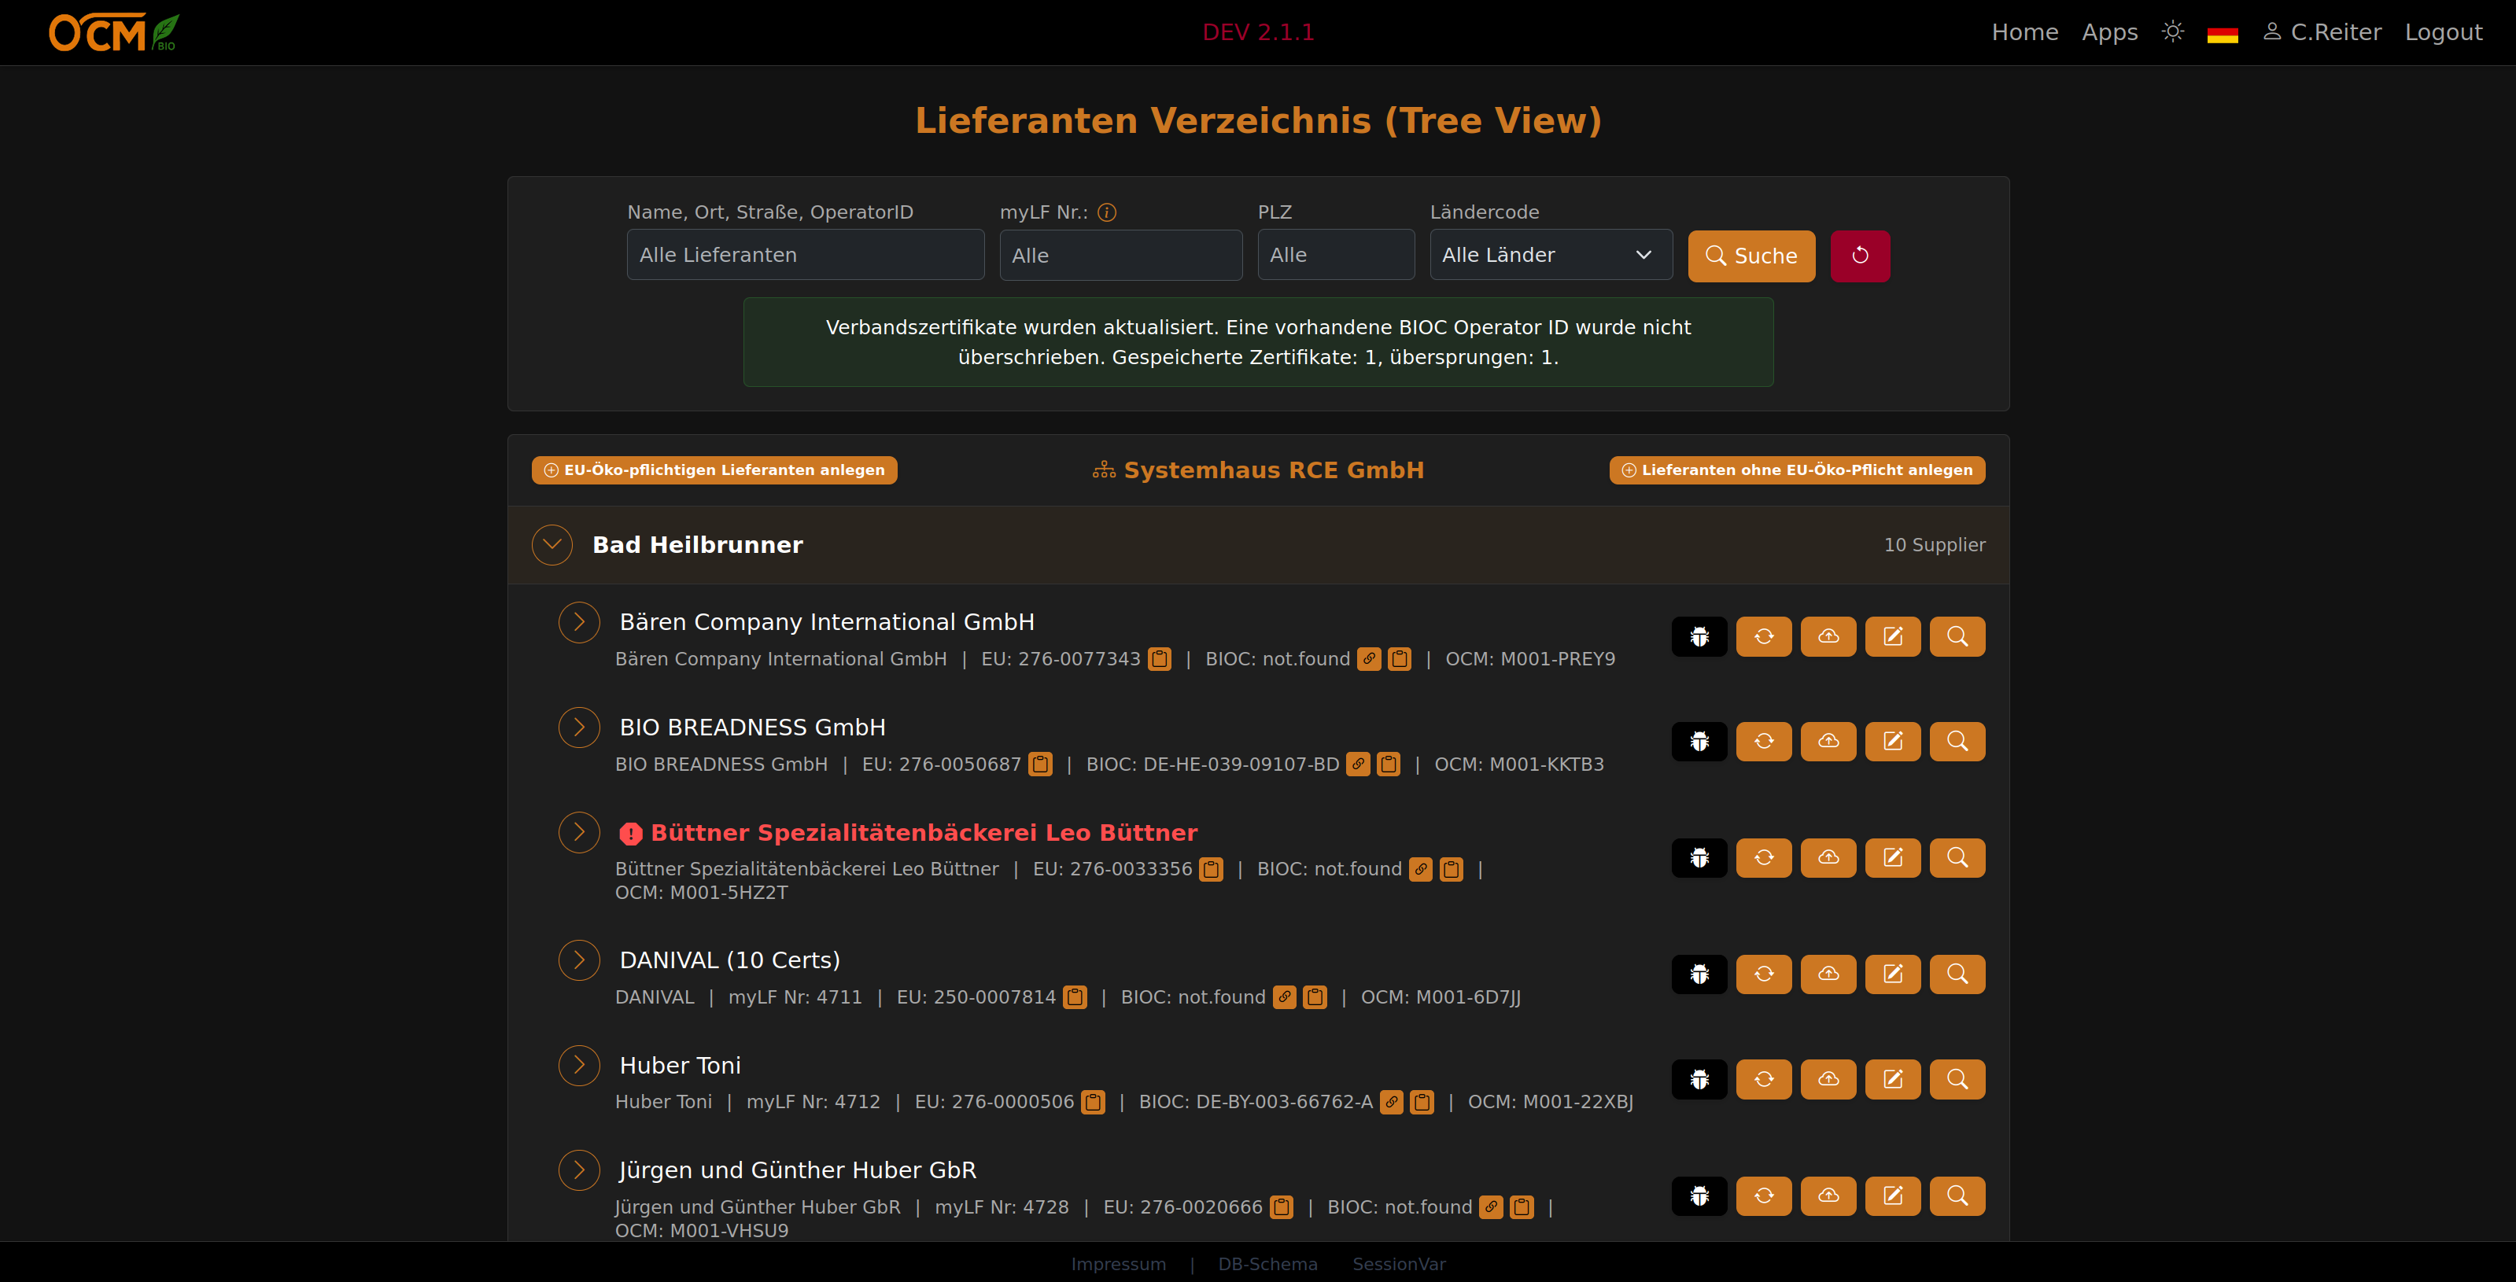2516x1282 pixels.
Task: Click the OCM BIO logo
Action: pyautogui.click(x=113, y=32)
